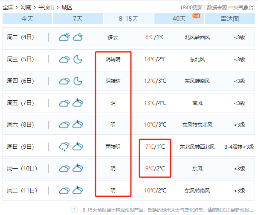Click daytime overcast icon for 周三 (5日)
The width and height of the screenshot is (258, 215).
(64, 59)
